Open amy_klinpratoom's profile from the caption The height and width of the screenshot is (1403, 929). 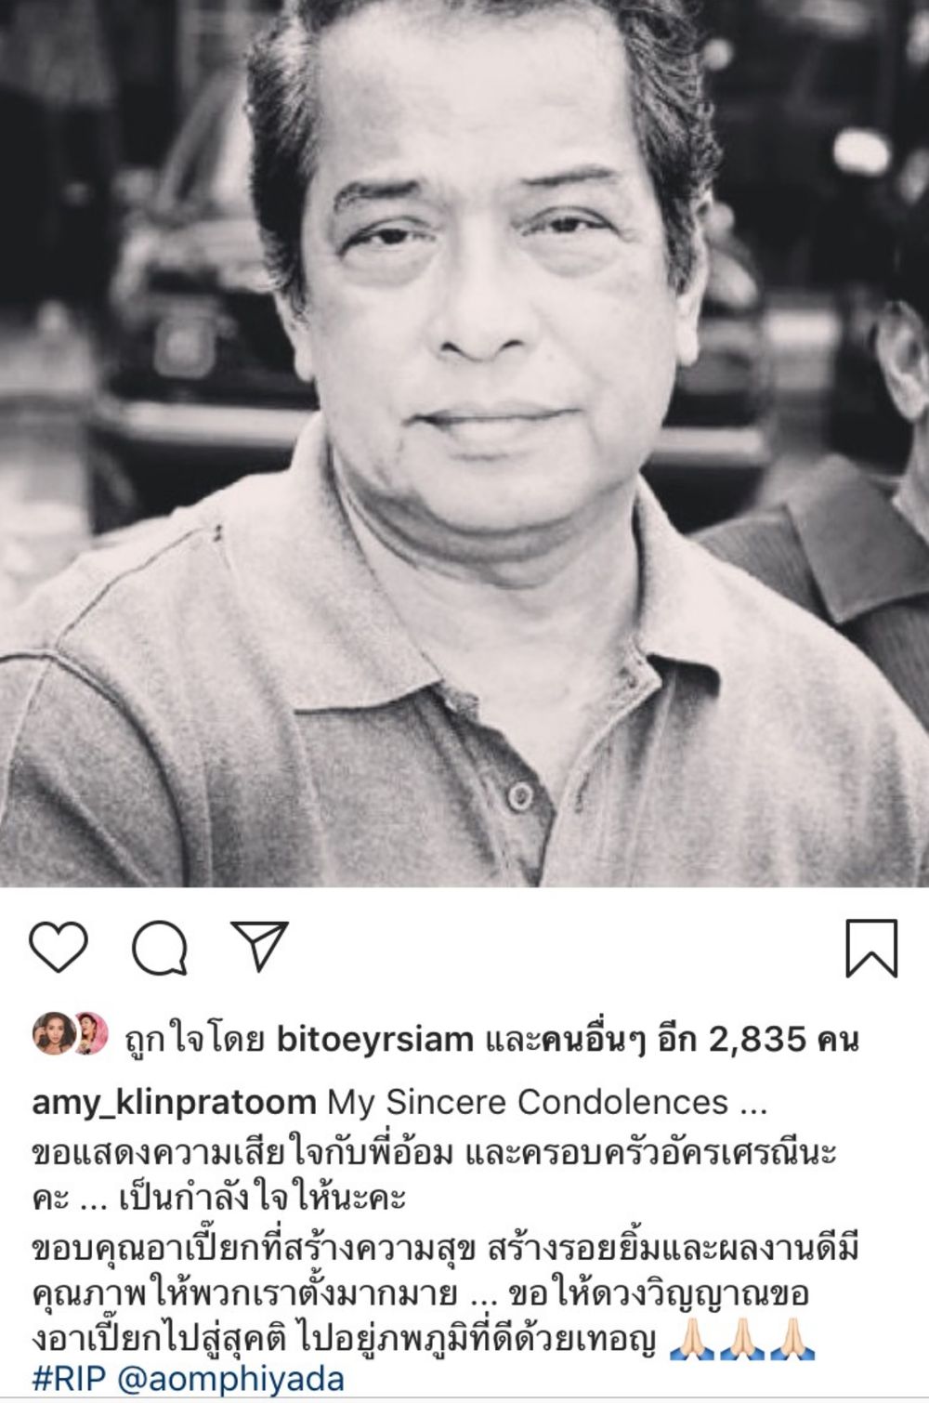175,1103
